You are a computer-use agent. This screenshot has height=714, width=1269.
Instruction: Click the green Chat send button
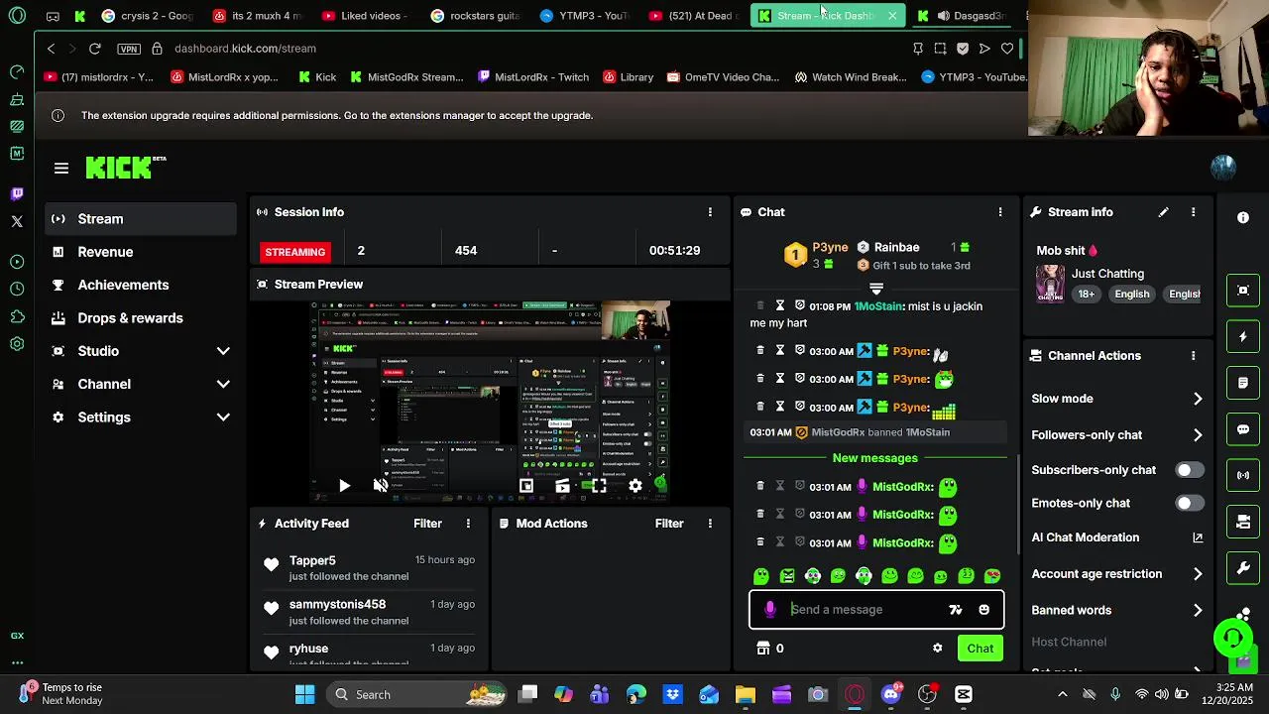(981, 649)
